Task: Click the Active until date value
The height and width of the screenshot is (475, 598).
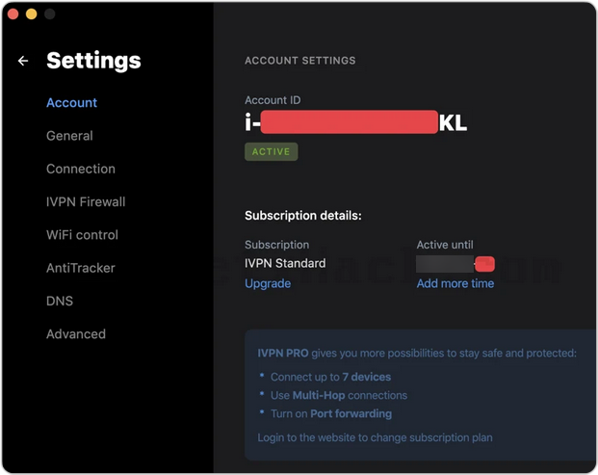Action: (x=455, y=263)
